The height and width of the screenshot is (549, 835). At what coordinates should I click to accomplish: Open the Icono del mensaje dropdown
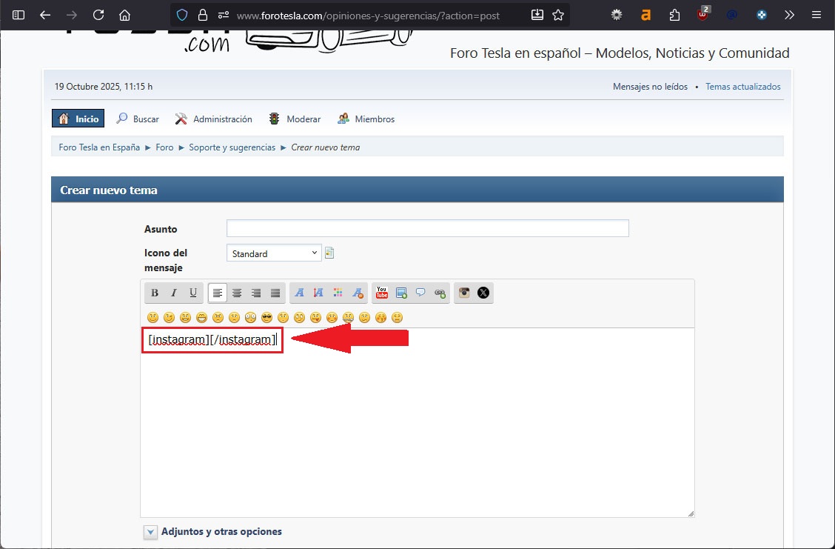click(x=274, y=253)
